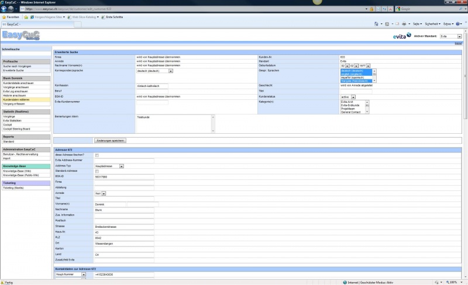Open Vorgang erfassen sidebar link

pos(13,104)
